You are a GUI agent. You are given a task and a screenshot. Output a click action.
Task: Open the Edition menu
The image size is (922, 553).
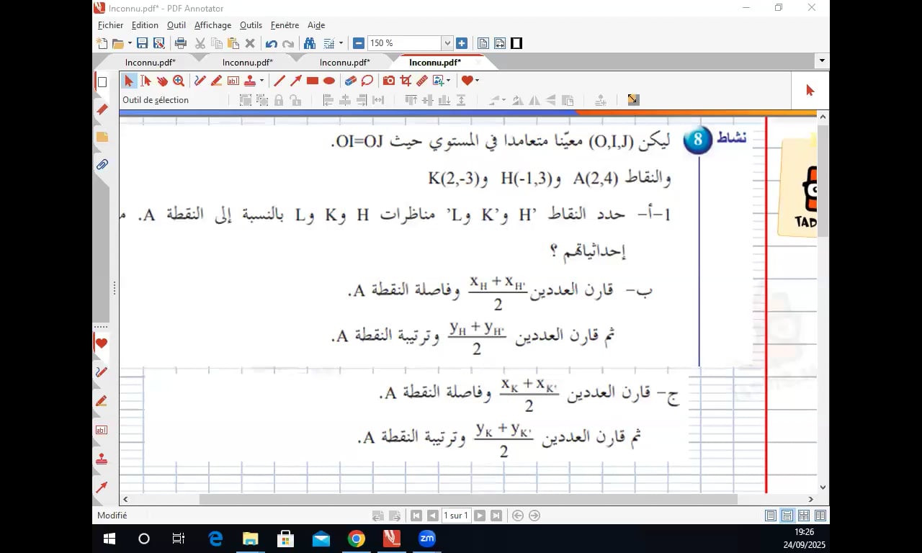pyautogui.click(x=145, y=25)
